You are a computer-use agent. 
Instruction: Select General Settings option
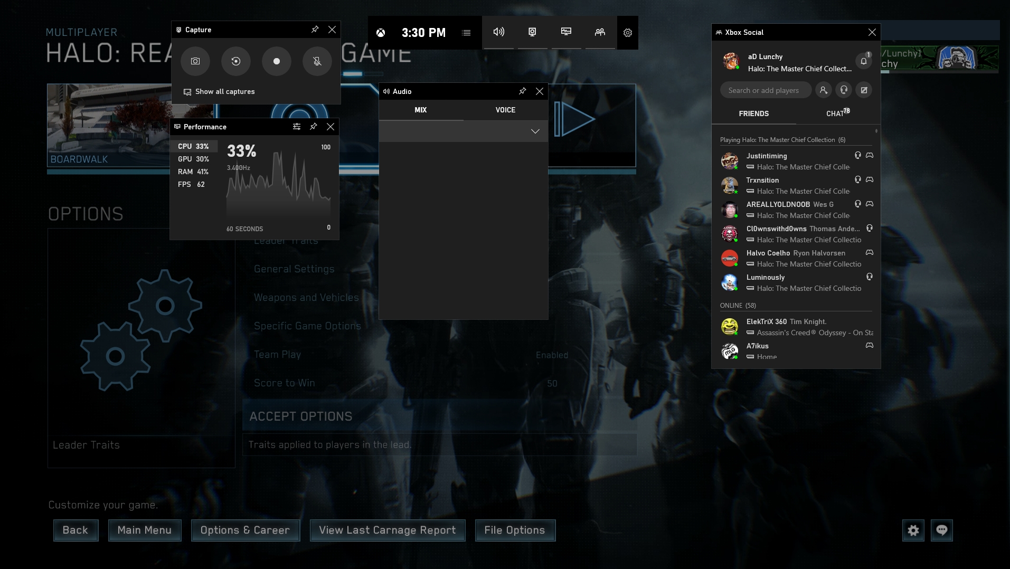(294, 269)
